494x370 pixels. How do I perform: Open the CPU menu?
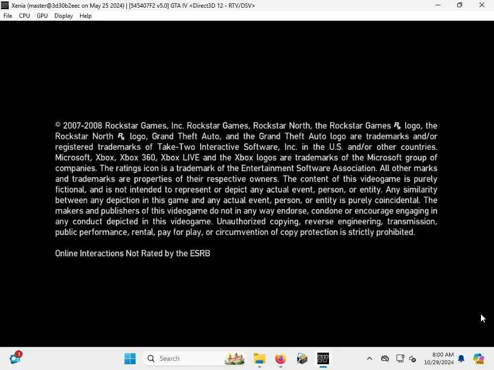tap(24, 16)
